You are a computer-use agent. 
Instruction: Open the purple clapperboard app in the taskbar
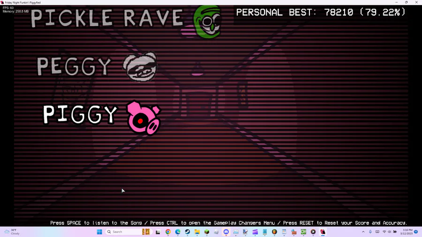(x=255, y=232)
